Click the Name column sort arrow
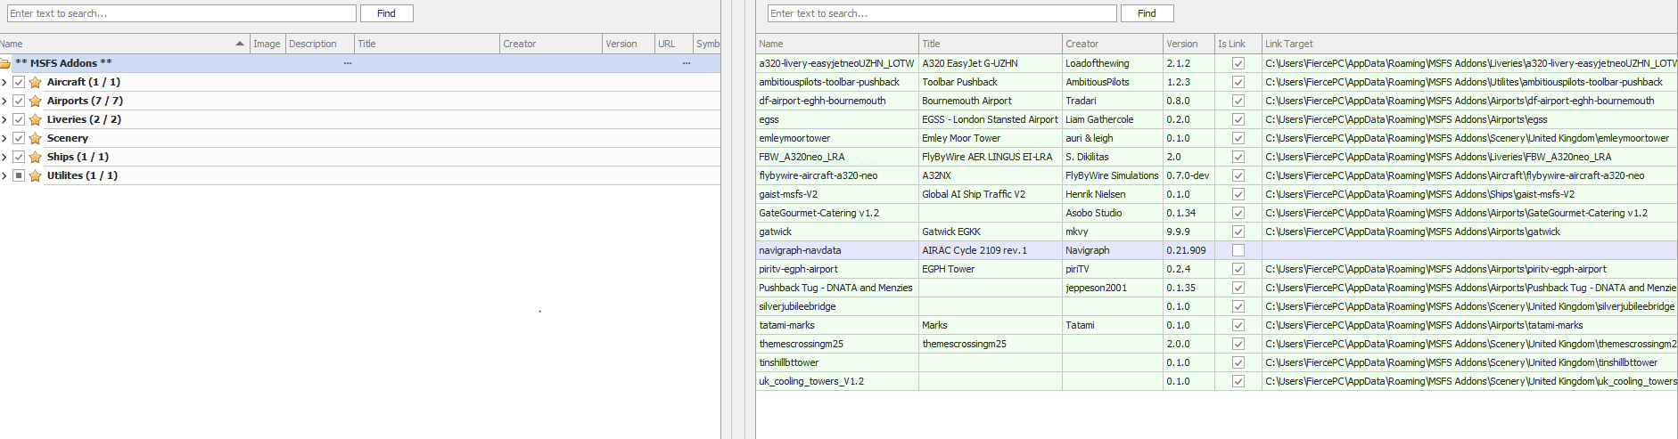This screenshot has height=439, width=1678. tap(239, 44)
